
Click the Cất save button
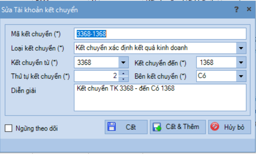point(126,127)
